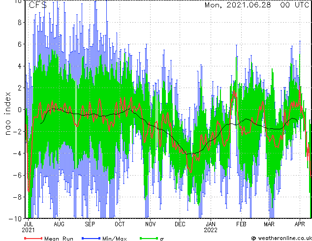Click the Mean Run legend text
The height and width of the screenshot is (241, 312).
click(x=59, y=239)
